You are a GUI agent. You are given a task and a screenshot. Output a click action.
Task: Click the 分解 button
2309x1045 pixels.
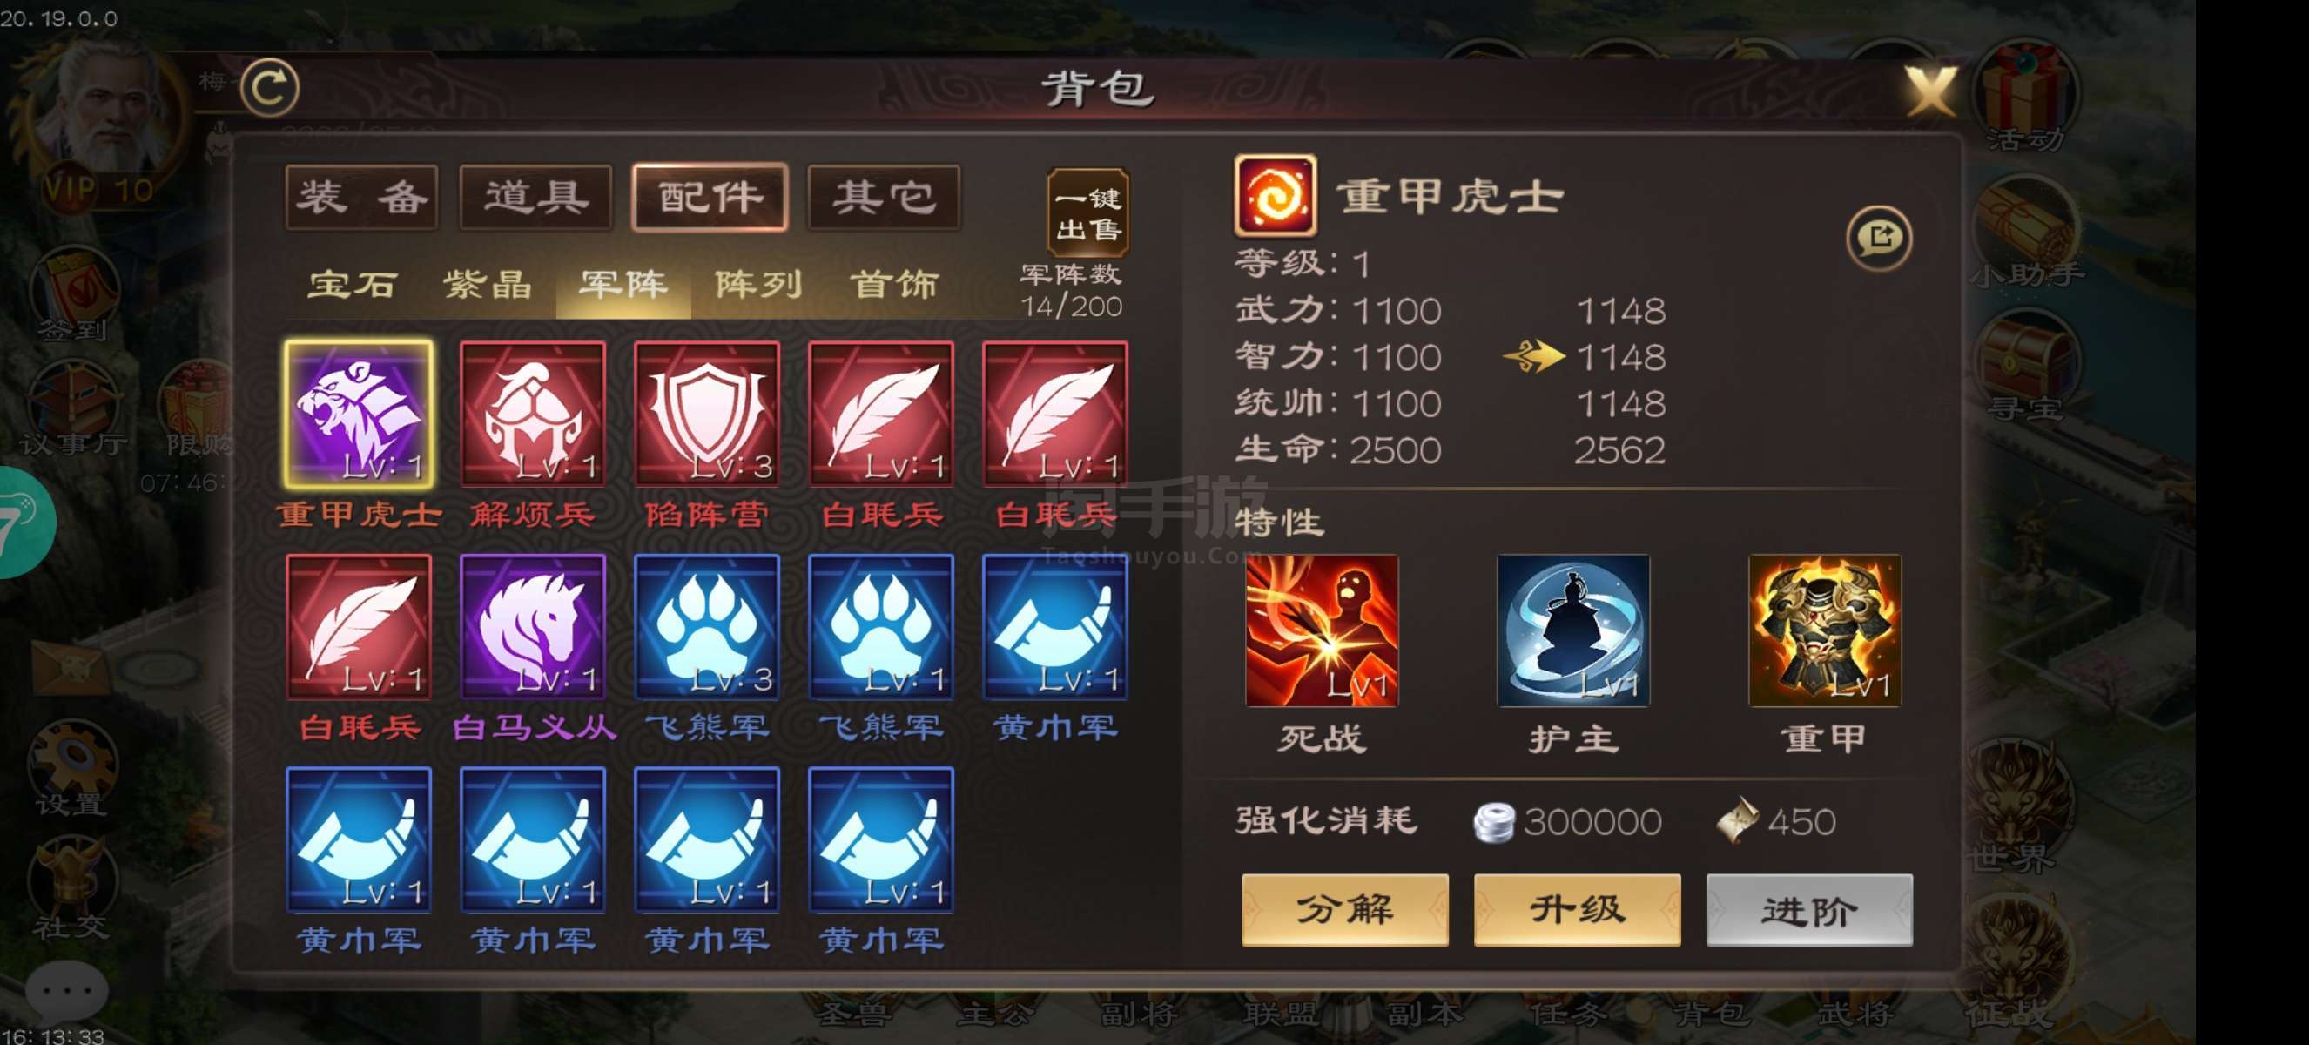tap(1344, 910)
